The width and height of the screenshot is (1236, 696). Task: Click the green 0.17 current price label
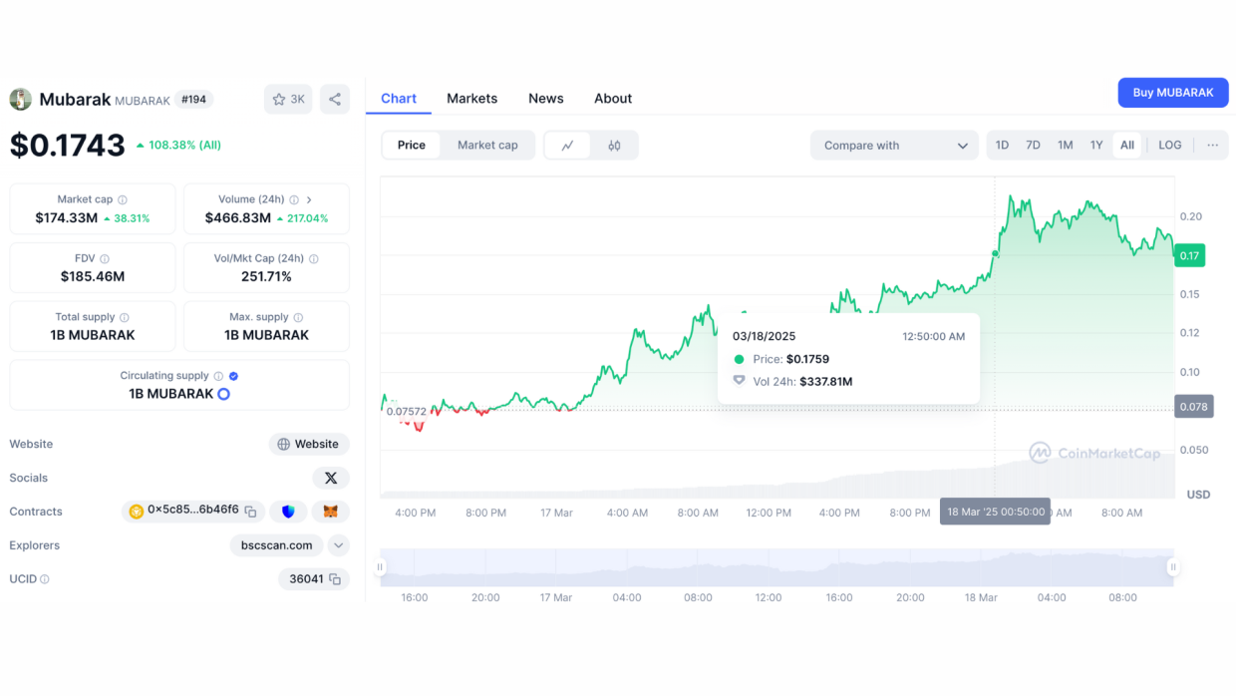[x=1190, y=255]
